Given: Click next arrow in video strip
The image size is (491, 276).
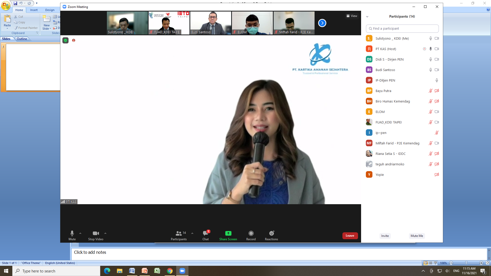Looking at the screenshot, I should click(322, 23).
